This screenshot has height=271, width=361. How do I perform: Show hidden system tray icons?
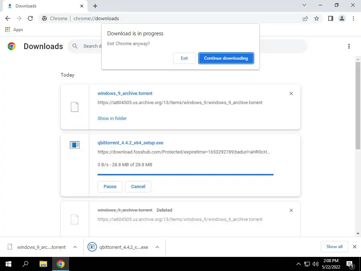(298, 264)
